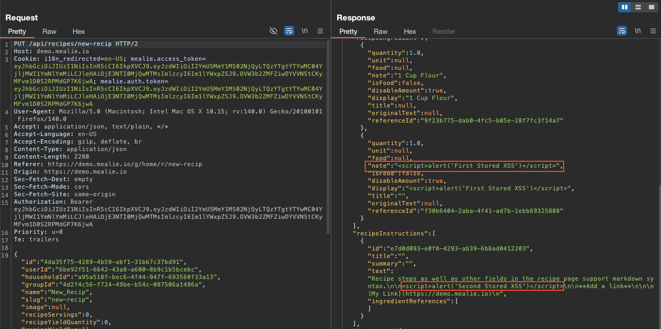The image size is (661, 329).
Task: Click the Content-Type: application/json header
Action: click(70, 149)
